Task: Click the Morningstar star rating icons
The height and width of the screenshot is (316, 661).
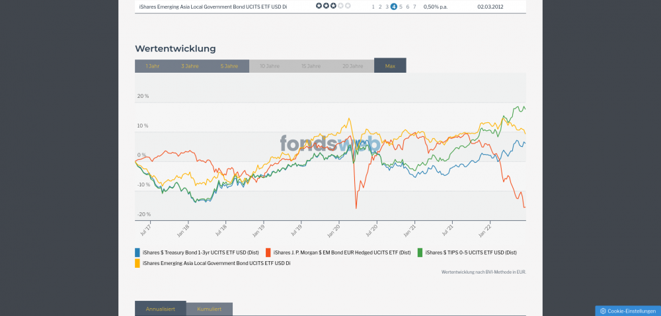Action: [333, 6]
